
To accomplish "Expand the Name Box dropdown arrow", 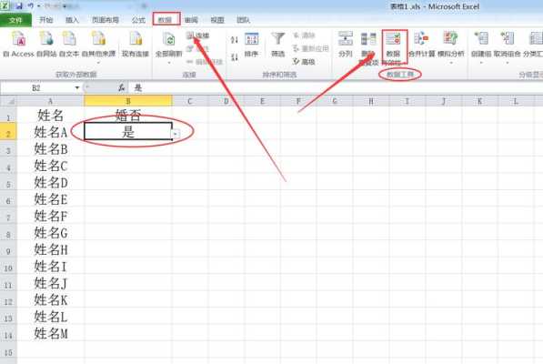I will coord(77,88).
